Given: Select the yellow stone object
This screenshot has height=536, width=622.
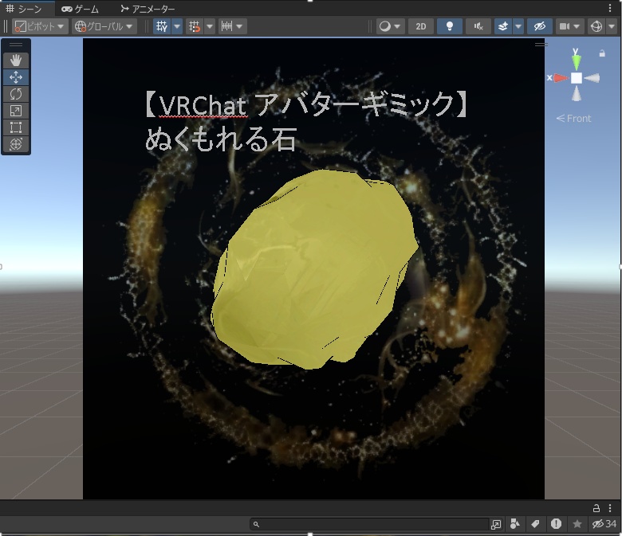Looking at the screenshot, I should click(313, 269).
